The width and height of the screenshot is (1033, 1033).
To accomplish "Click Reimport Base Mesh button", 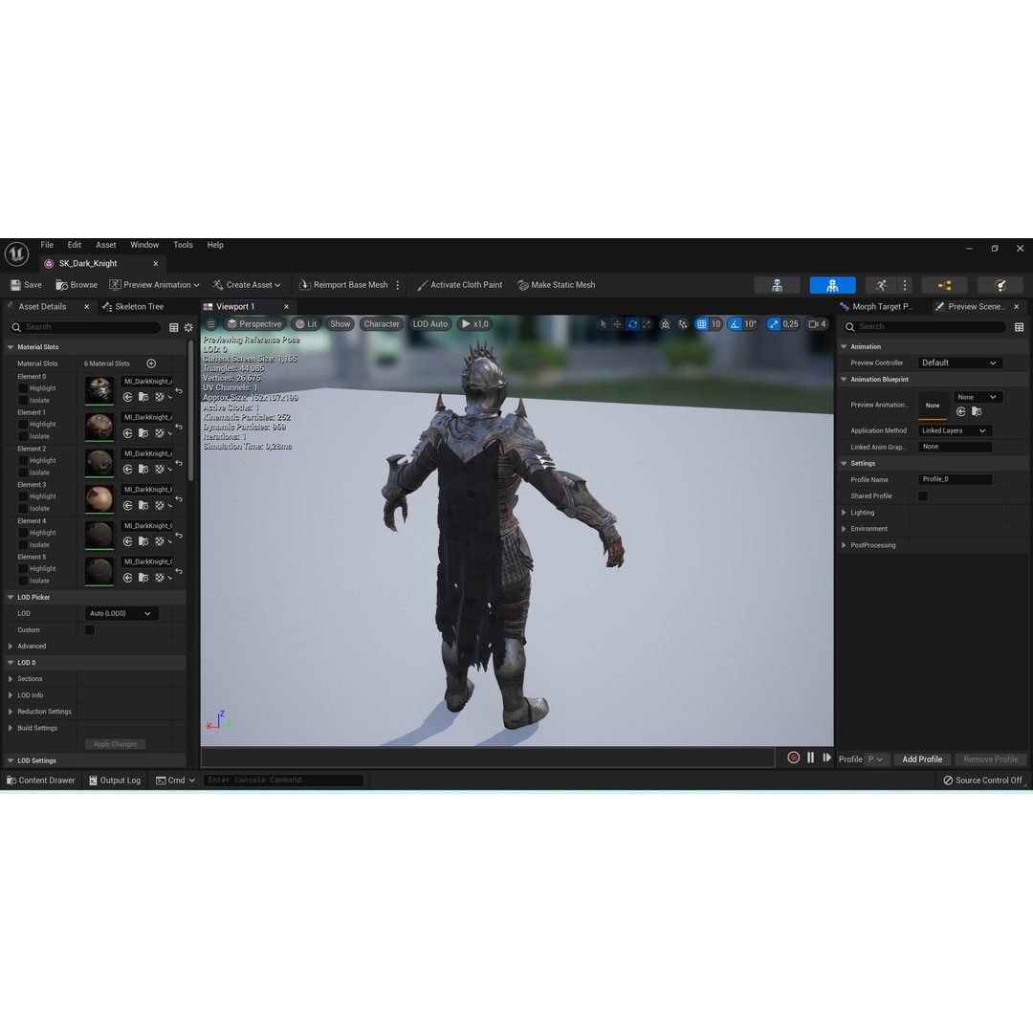I will click(344, 285).
